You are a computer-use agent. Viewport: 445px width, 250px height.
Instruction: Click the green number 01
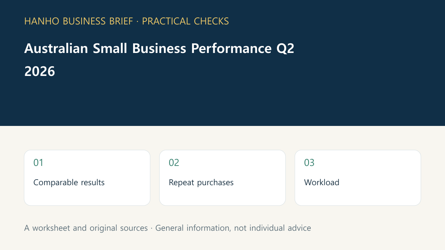(38, 163)
